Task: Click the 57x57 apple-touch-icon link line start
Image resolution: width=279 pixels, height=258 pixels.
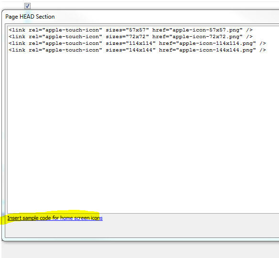Action: pyautogui.click(x=17, y=30)
